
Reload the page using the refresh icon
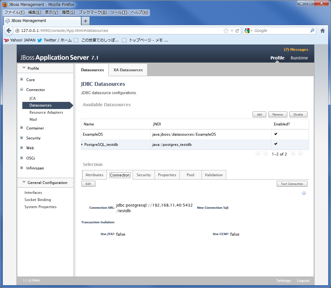tap(237, 31)
